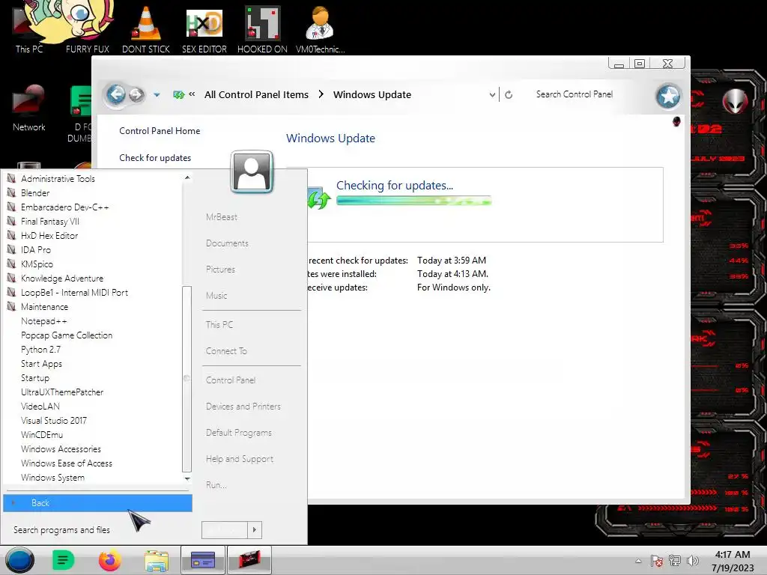767x575 pixels.
Task: Open recent pages dropdown beside navigation arrows
Action: click(x=157, y=95)
